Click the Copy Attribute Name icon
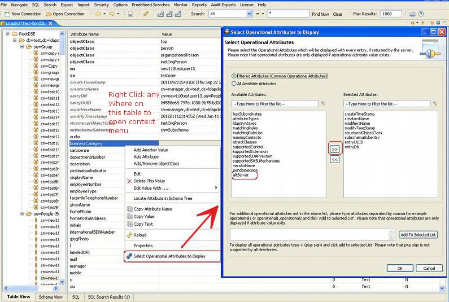 [x=129, y=209]
